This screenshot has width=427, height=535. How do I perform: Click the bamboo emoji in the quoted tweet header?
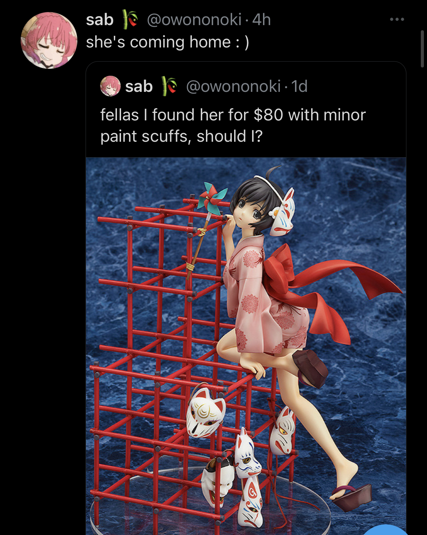169,86
